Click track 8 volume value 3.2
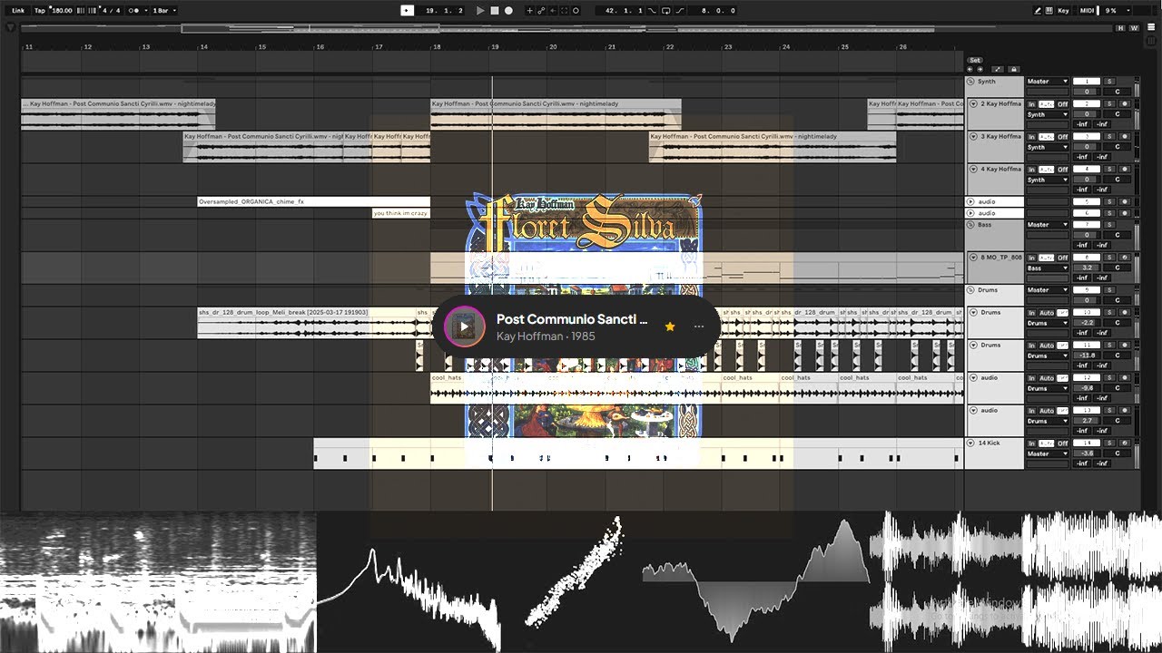 pos(1087,268)
